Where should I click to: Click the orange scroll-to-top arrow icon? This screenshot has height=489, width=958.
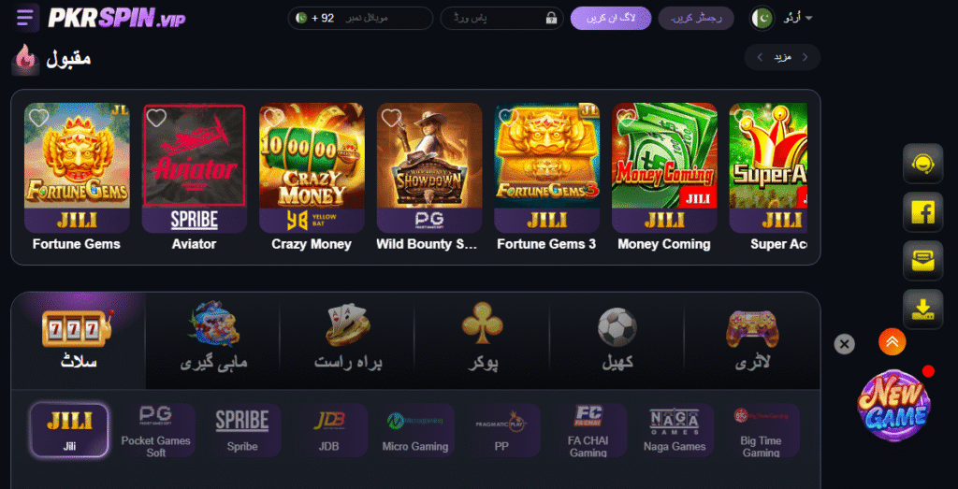coord(892,342)
